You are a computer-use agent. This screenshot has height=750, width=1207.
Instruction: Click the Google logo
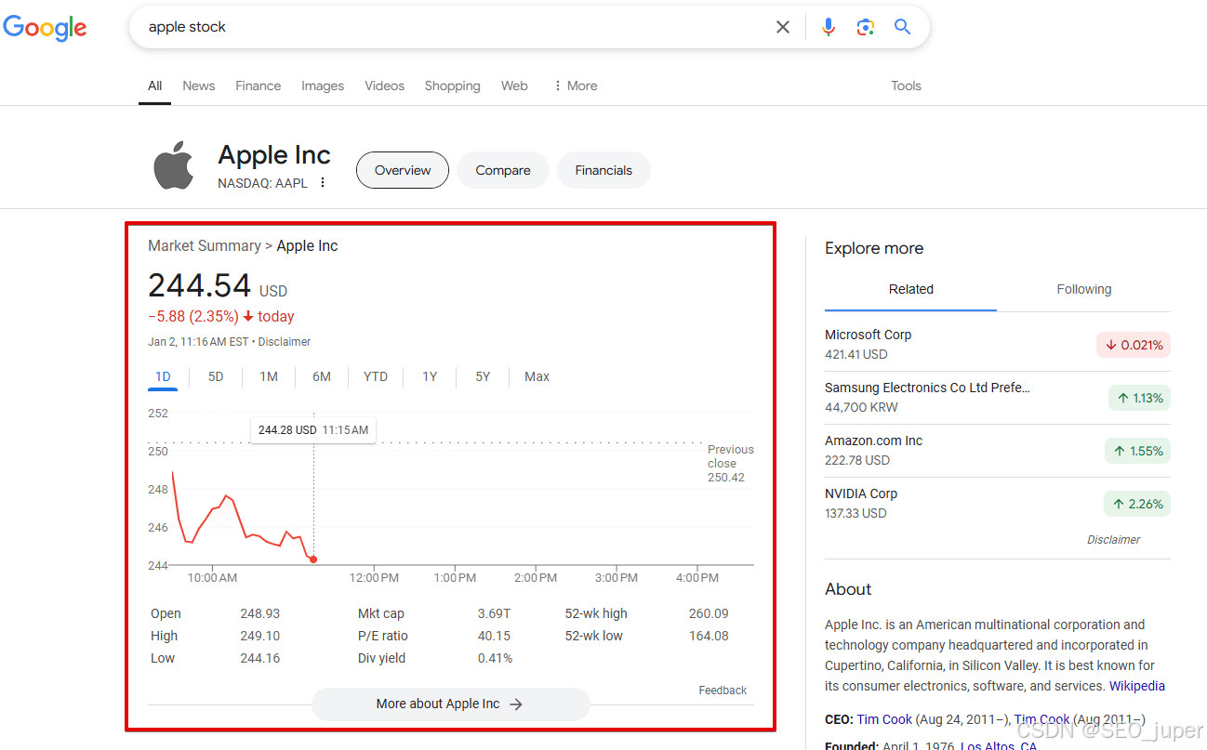click(45, 27)
